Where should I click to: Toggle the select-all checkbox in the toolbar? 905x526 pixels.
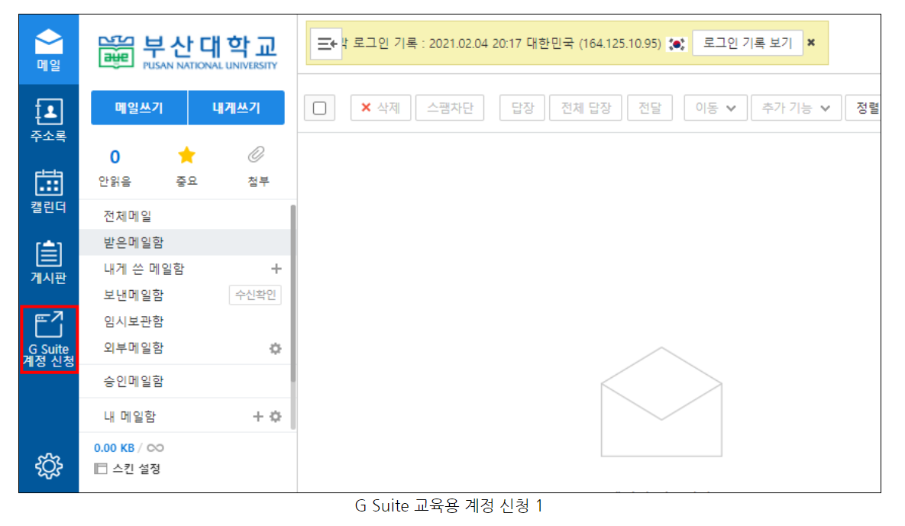tap(318, 107)
